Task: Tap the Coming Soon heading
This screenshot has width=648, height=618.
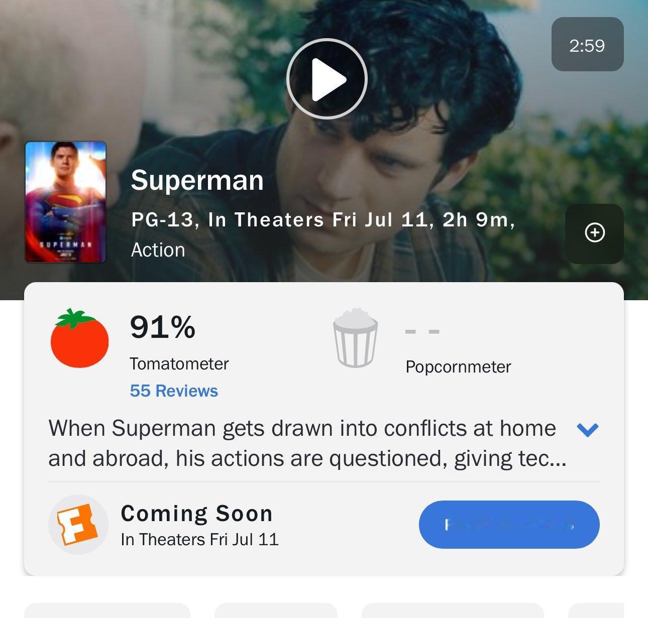Action: pyautogui.click(x=197, y=513)
